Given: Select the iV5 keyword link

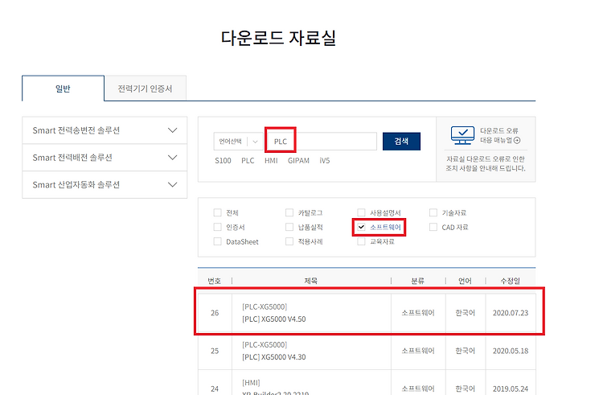Looking at the screenshot, I should point(325,161).
